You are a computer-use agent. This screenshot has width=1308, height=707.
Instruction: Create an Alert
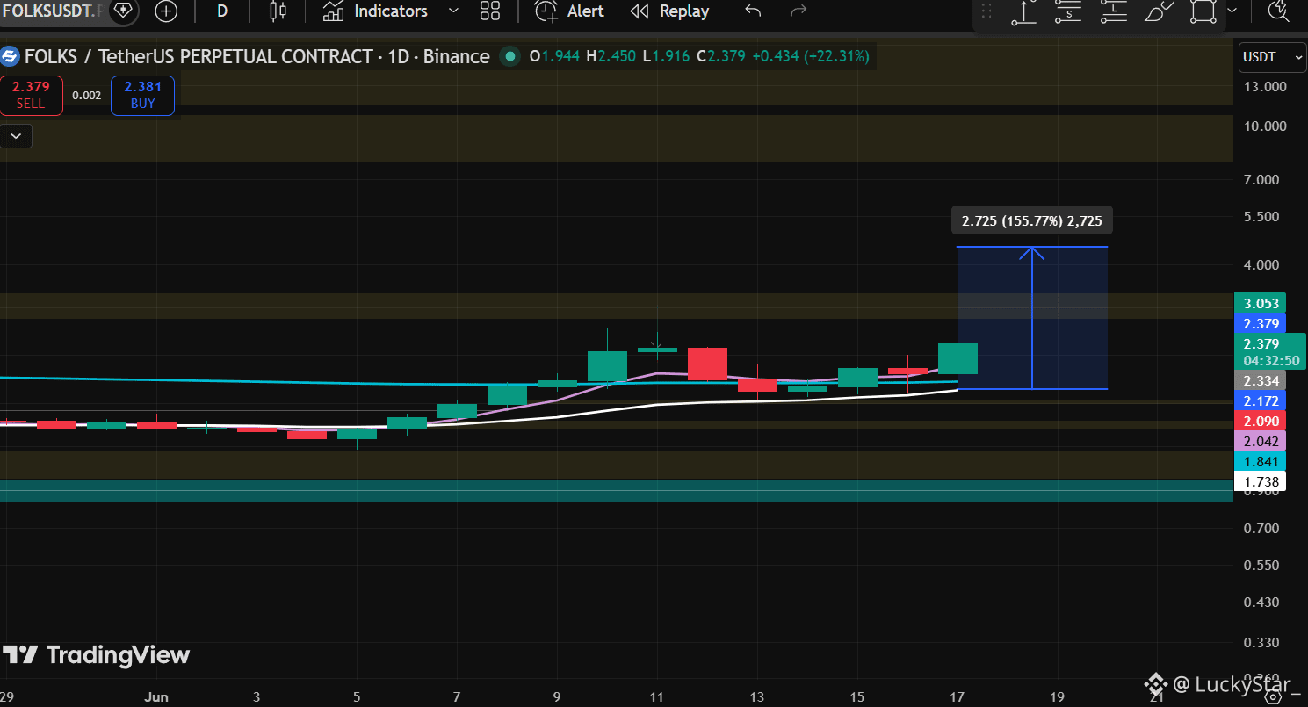pyautogui.click(x=570, y=11)
